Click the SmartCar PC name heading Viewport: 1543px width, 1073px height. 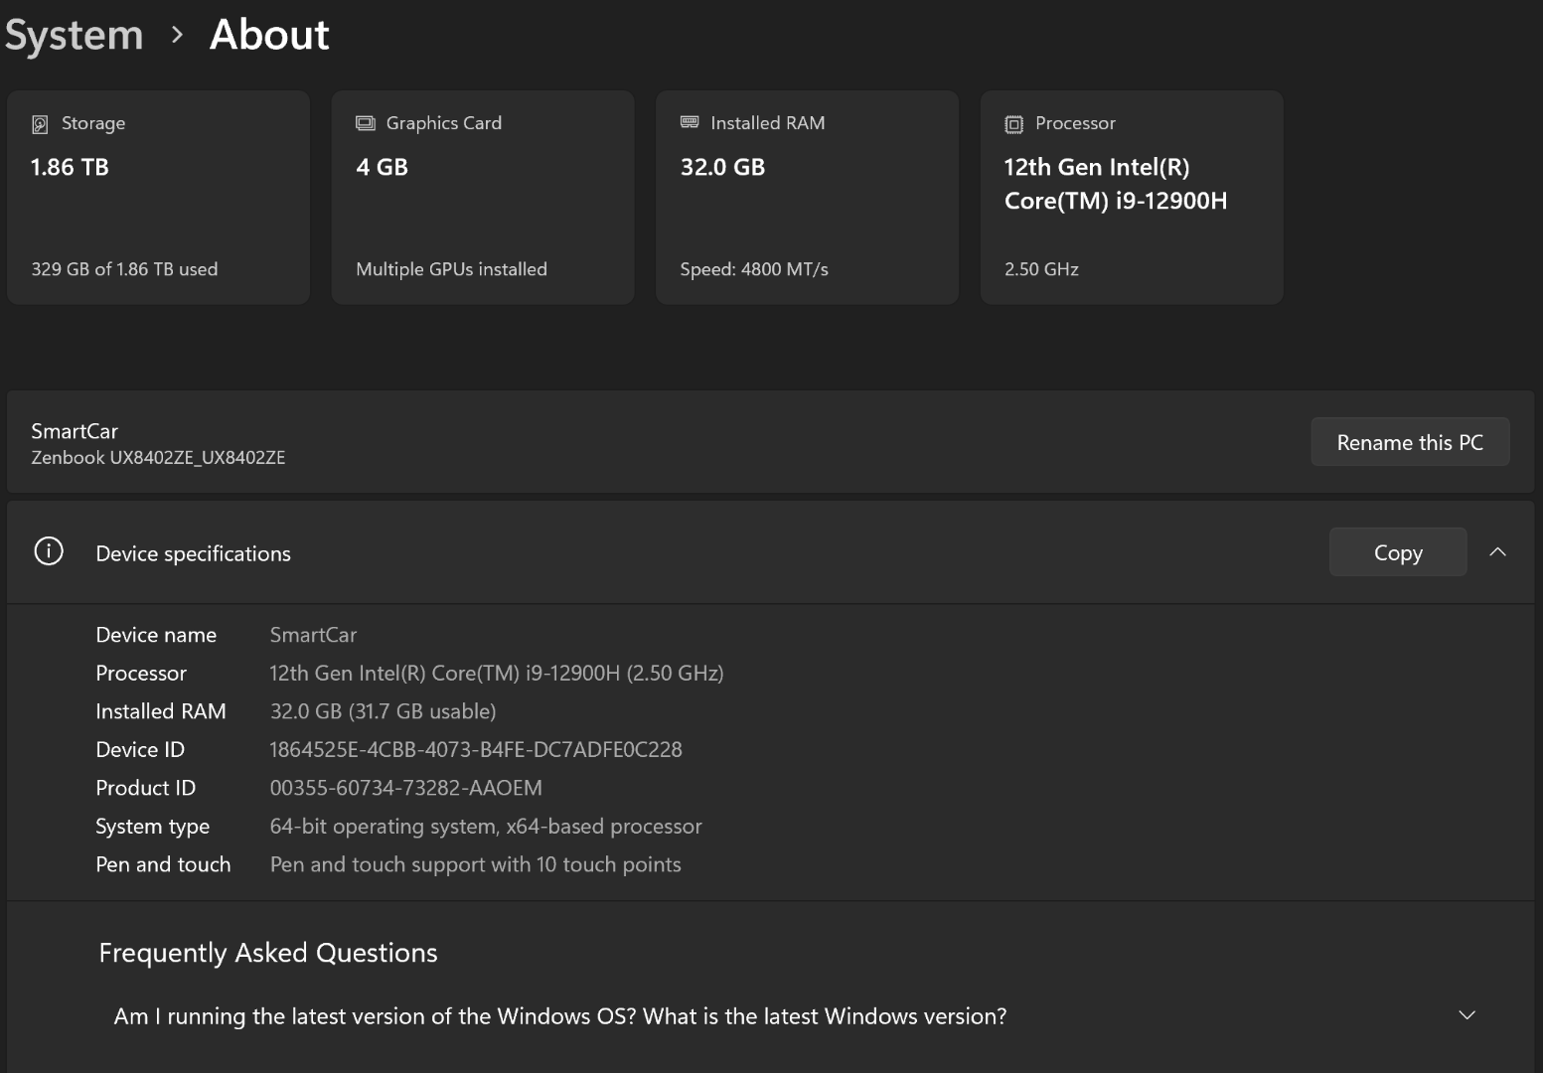(x=75, y=431)
